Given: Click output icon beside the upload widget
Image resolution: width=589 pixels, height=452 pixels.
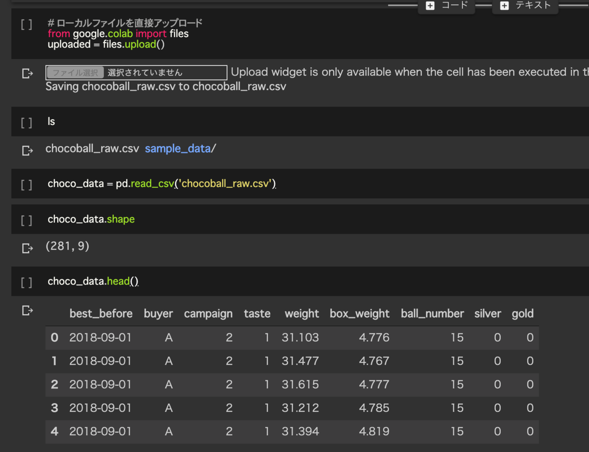Looking at the screenshot, I should click(x=27, y=74).
